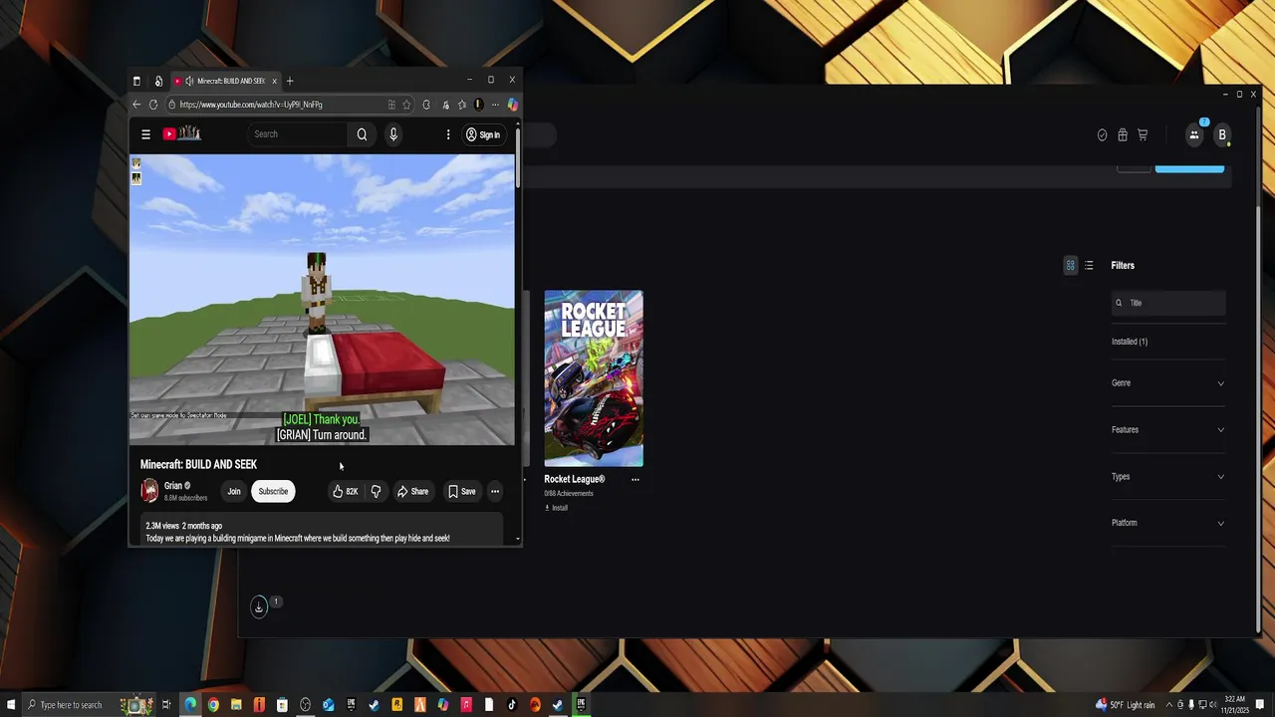Open the Epic Games gift/wishlist icon

tap(1123, 134)
